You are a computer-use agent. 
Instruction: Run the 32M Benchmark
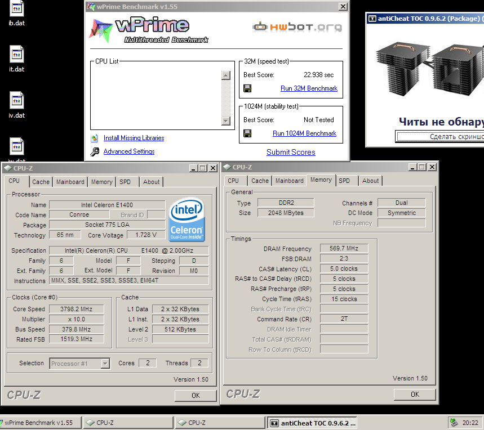pyautogui.click(x=309, y=88)
